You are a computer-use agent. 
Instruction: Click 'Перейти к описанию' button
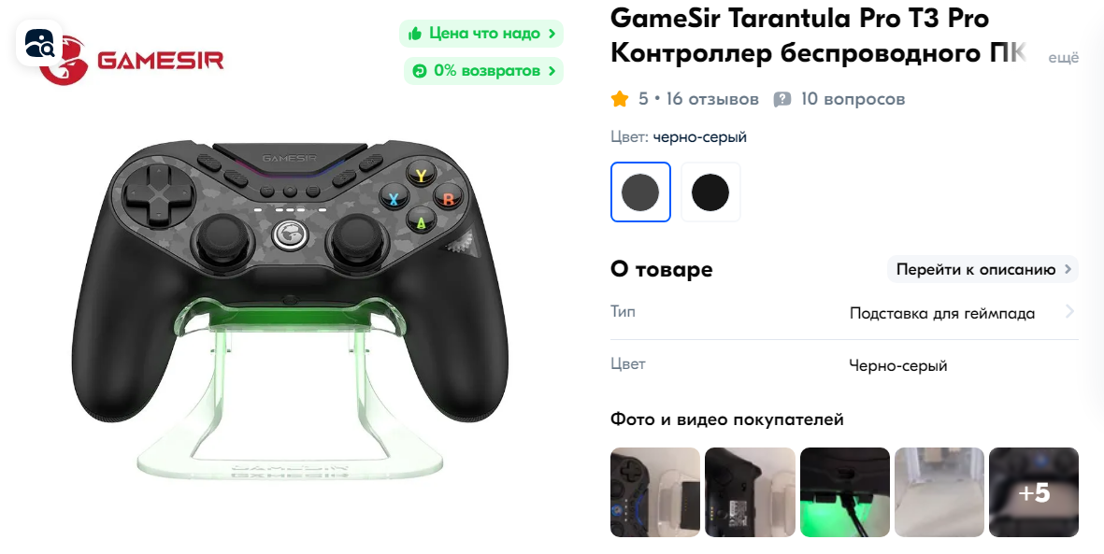(x=982, y=269)
